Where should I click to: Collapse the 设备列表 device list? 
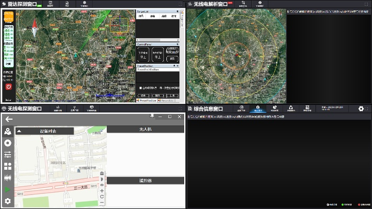(19, 131)
